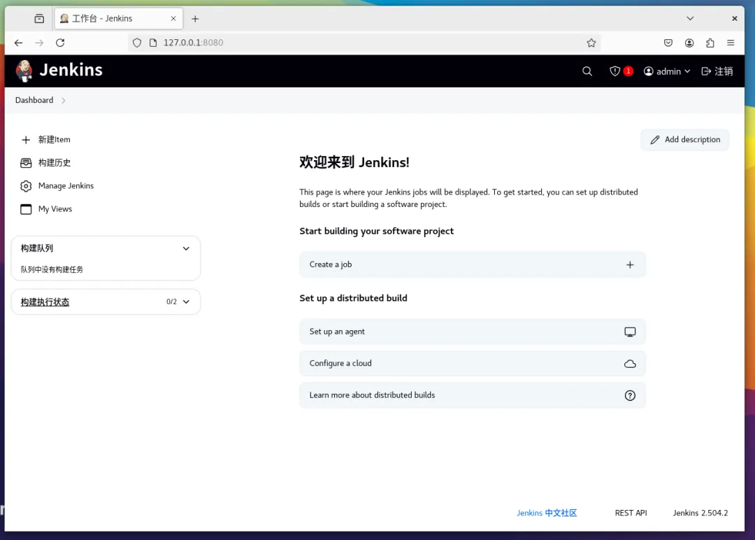Open 构建历史 in the sidebar
Screen dimensions: 755x540
click(x=46, y=163)
